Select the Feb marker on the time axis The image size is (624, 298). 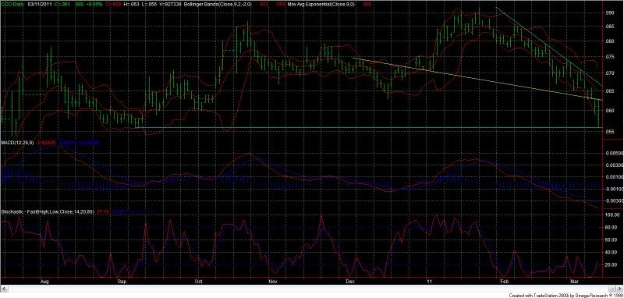pos(505,282)
